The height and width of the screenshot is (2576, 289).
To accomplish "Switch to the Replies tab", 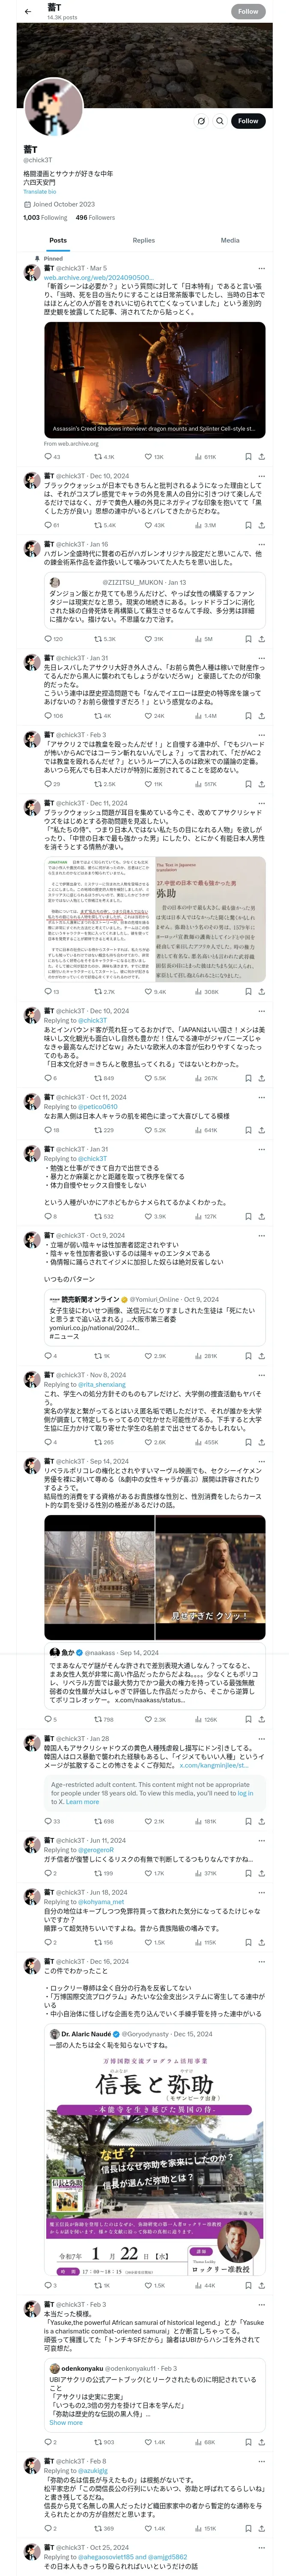I will [143, 240].
